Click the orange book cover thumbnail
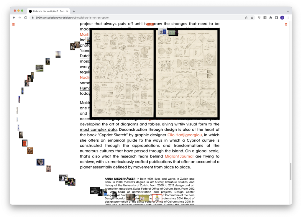 [25, 143]
